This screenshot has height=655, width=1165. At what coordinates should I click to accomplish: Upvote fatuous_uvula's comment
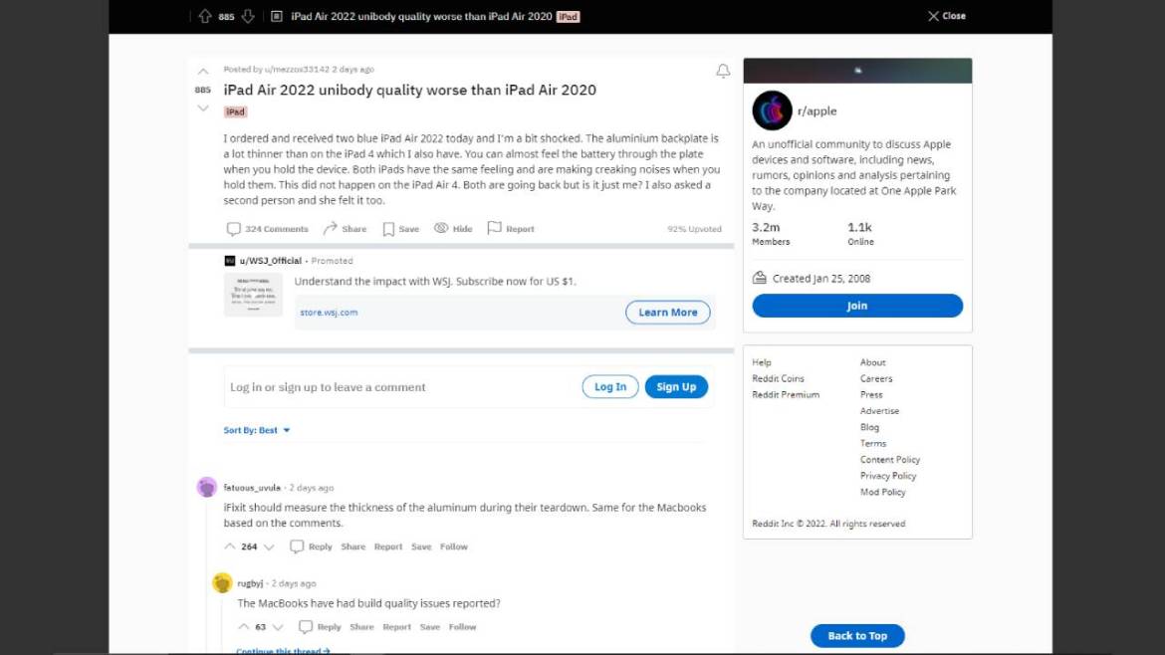point(230,546)
